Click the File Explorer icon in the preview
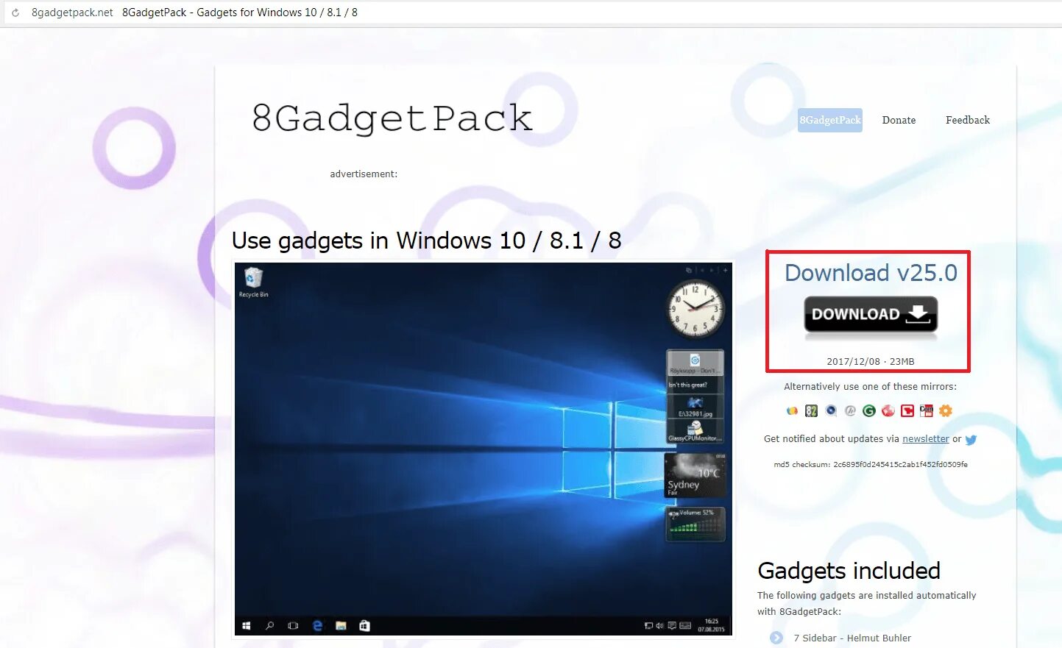The image size is (1062, 648). tap(341, 626)
